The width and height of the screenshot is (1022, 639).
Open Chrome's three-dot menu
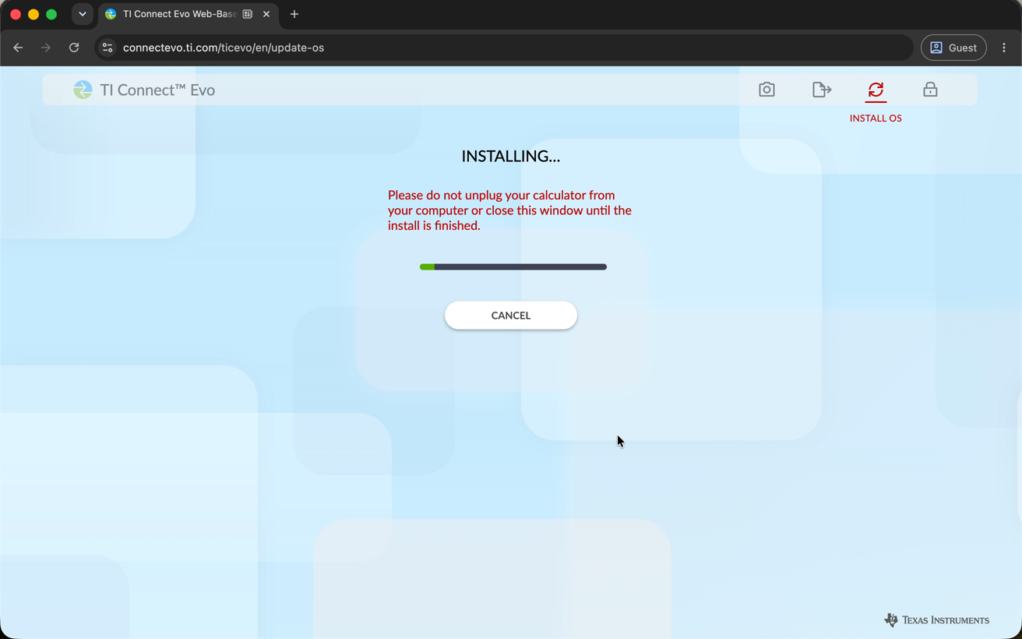coord(1004,48)
